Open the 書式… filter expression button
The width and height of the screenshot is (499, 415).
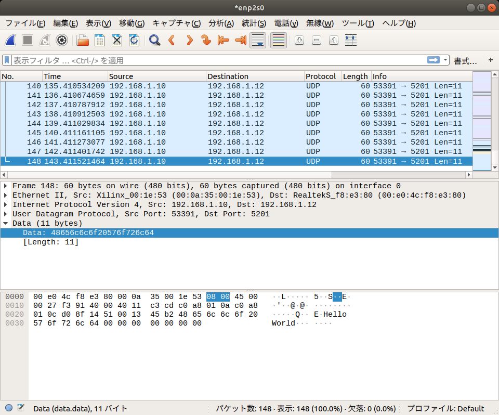tap(465, 60)
